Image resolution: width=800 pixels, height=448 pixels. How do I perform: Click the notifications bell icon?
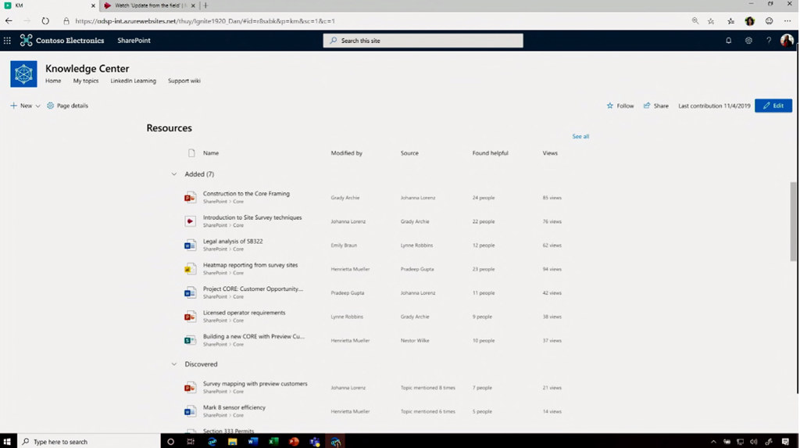pyautogui.click(x=728, y=41)
